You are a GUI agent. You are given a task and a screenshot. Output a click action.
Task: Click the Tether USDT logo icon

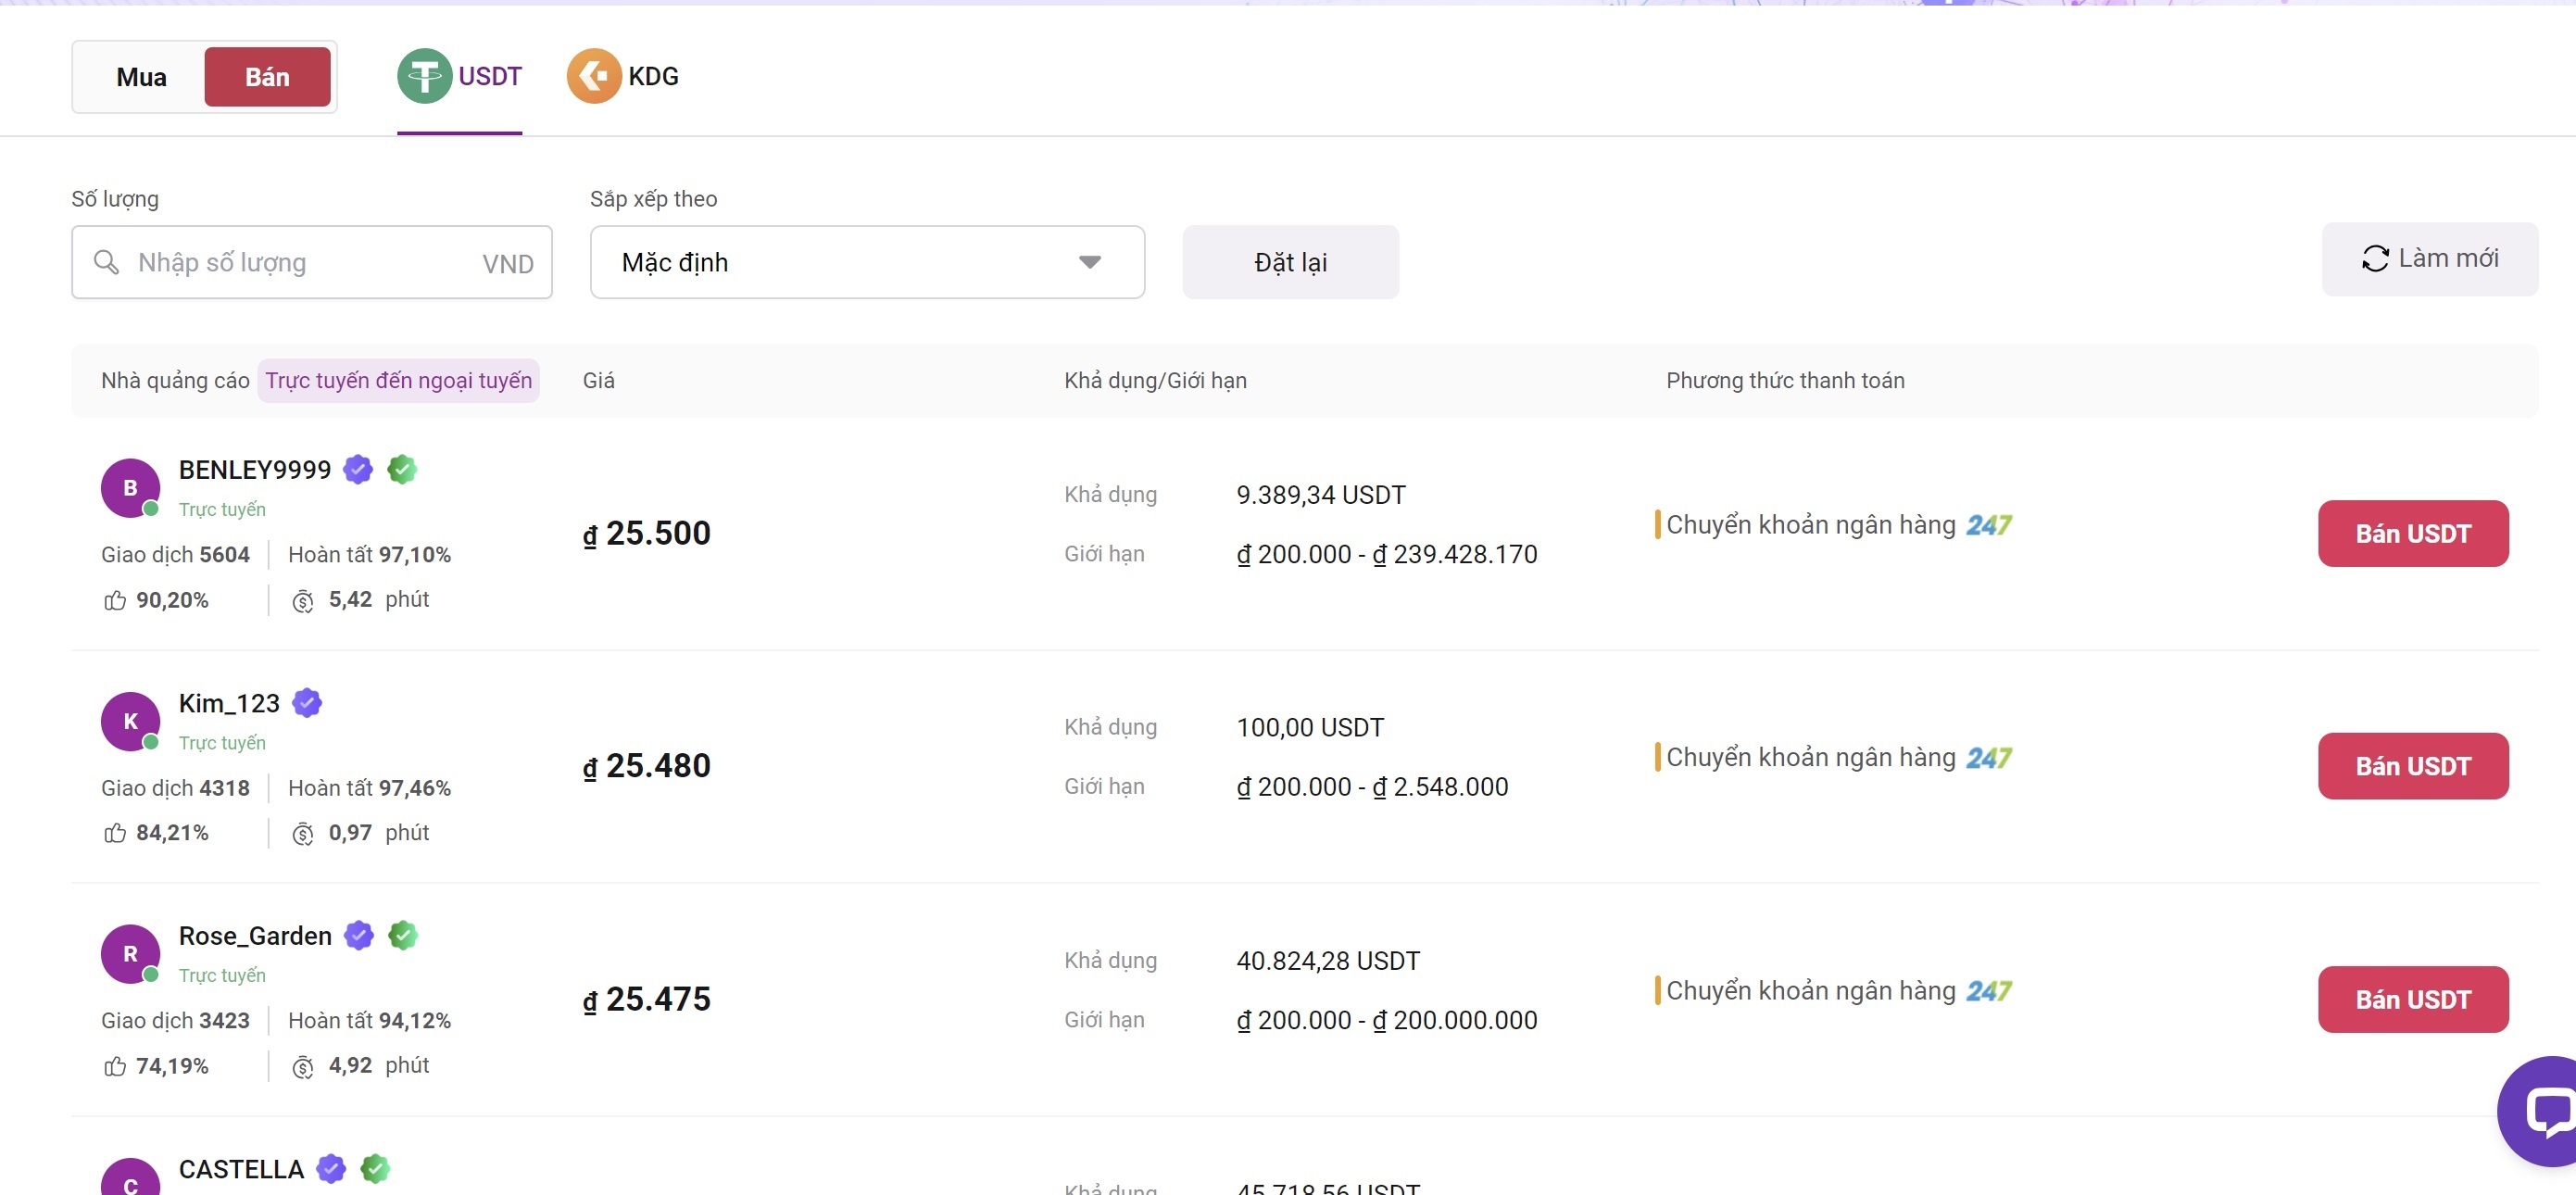tap(425, 76)
